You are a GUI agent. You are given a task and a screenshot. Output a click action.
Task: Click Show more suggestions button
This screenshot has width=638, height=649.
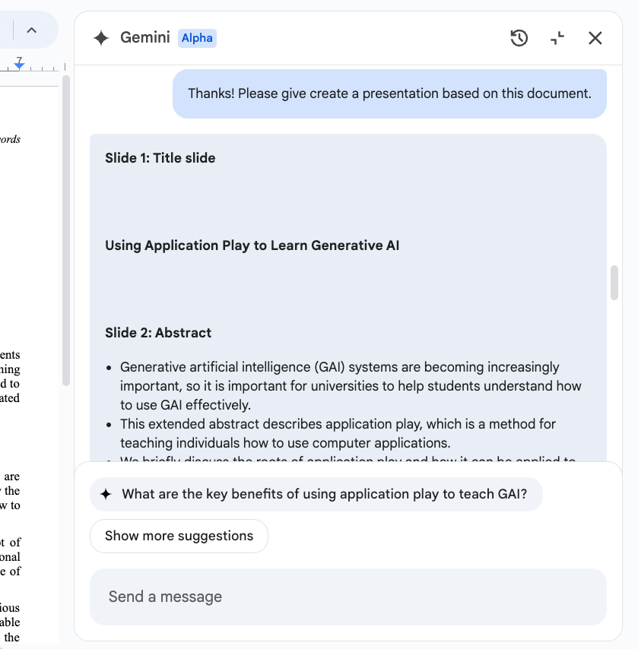pos(179,536)
